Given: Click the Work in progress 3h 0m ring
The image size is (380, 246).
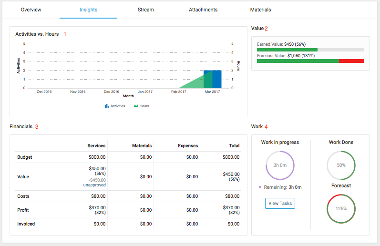Looking at the screenshot, I should (x=280, y=165).
